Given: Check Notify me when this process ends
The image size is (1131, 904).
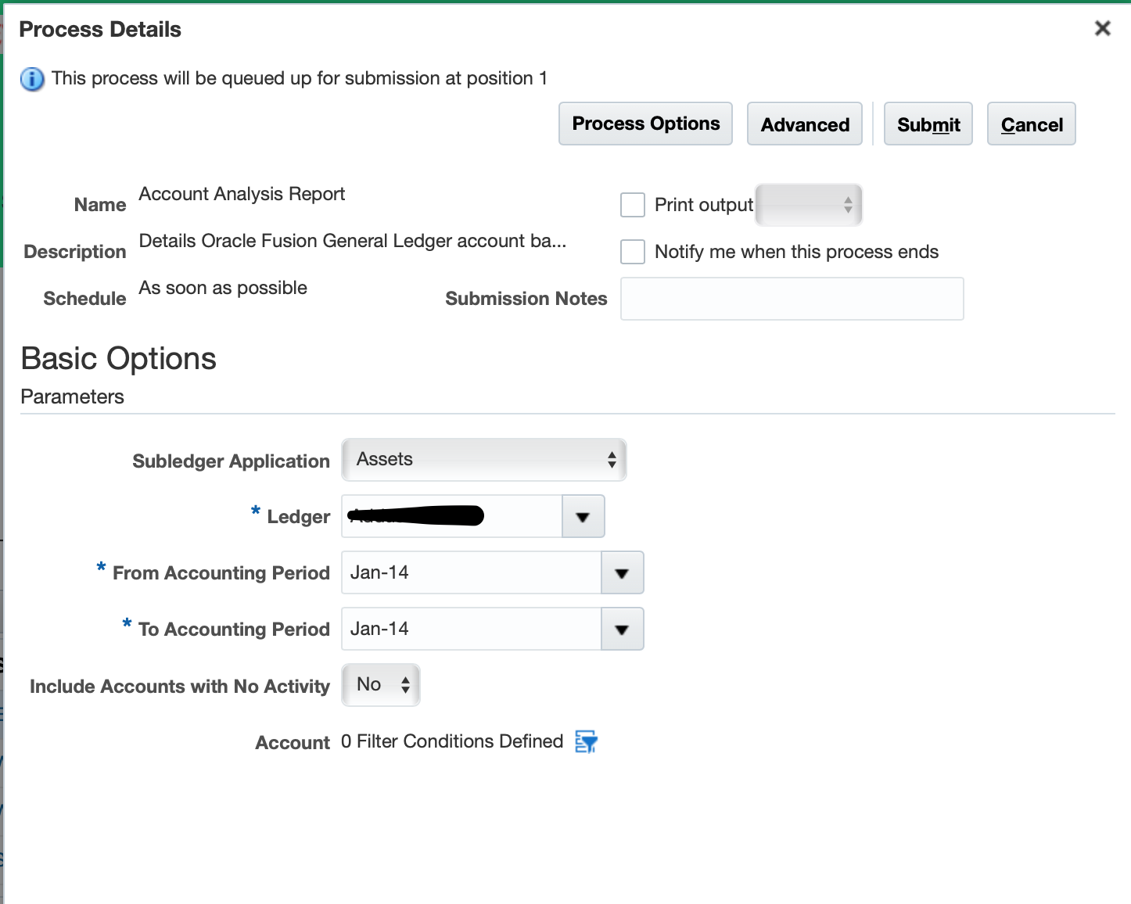Looking at the screenshot, I should [x=632, y=251].
